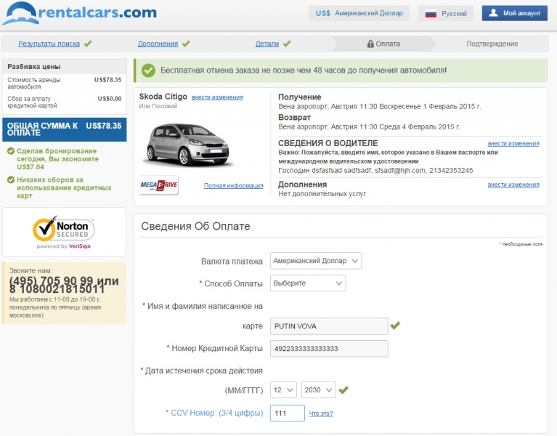This screenshot has height=436, width=557.
Task: Click green validation check next to expiry year
Action: pos(343,389)
